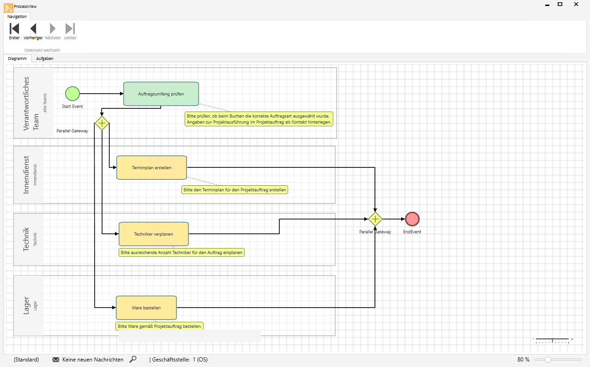590x367 pixels.
Task: Click the Terminplan erstellen task box
Action: click(151, 167)
